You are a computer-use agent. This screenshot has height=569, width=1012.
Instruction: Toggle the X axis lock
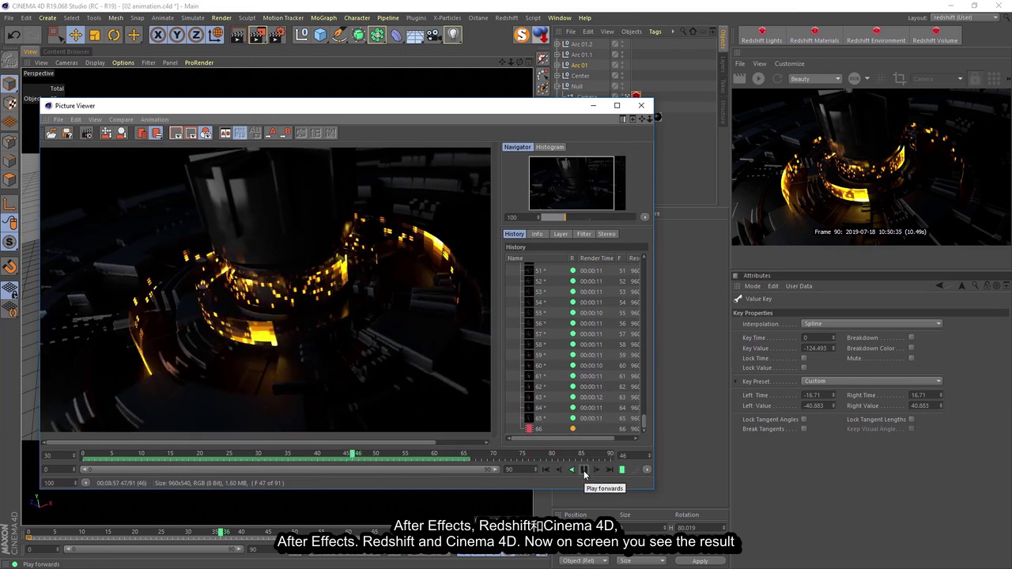157,35
